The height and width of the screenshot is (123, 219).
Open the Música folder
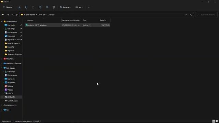click(x=10, y=86)
